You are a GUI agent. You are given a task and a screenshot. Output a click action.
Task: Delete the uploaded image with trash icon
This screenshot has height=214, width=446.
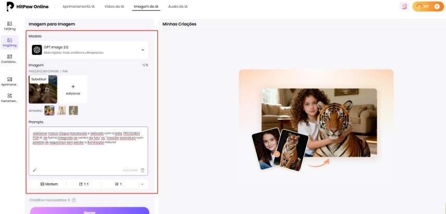click(47, 90)
